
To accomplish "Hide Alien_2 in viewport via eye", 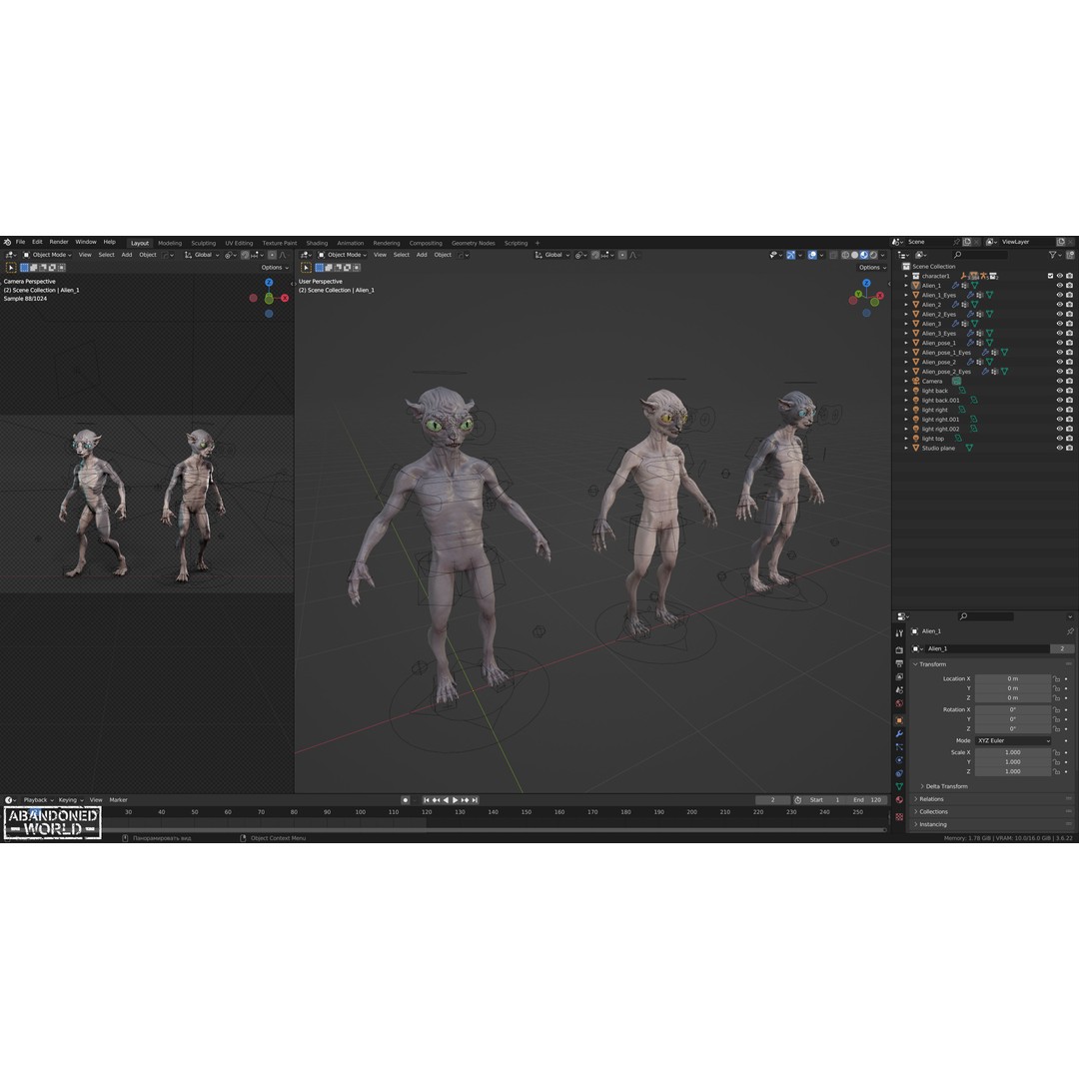I will (1060, 304).
